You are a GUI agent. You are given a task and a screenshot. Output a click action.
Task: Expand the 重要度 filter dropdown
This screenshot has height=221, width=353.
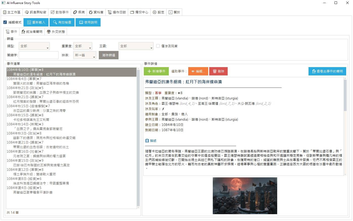pyautogui.click(x=83, y=46)
